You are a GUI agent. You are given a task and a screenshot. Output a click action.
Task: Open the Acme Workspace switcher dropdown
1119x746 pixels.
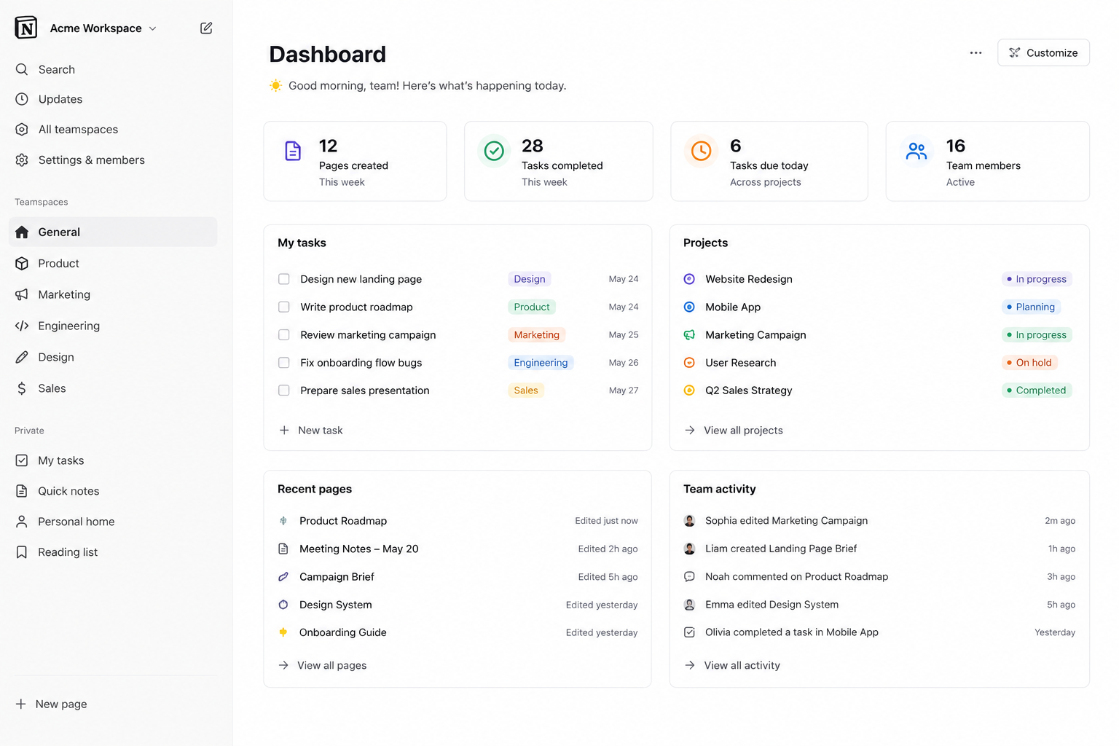[103, 28]
